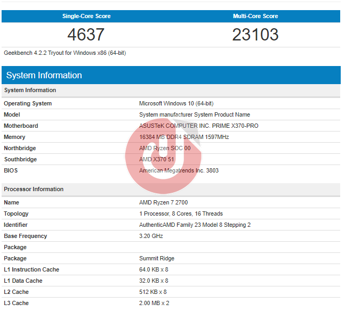Click the Motherboard row label

pos(21,126)
